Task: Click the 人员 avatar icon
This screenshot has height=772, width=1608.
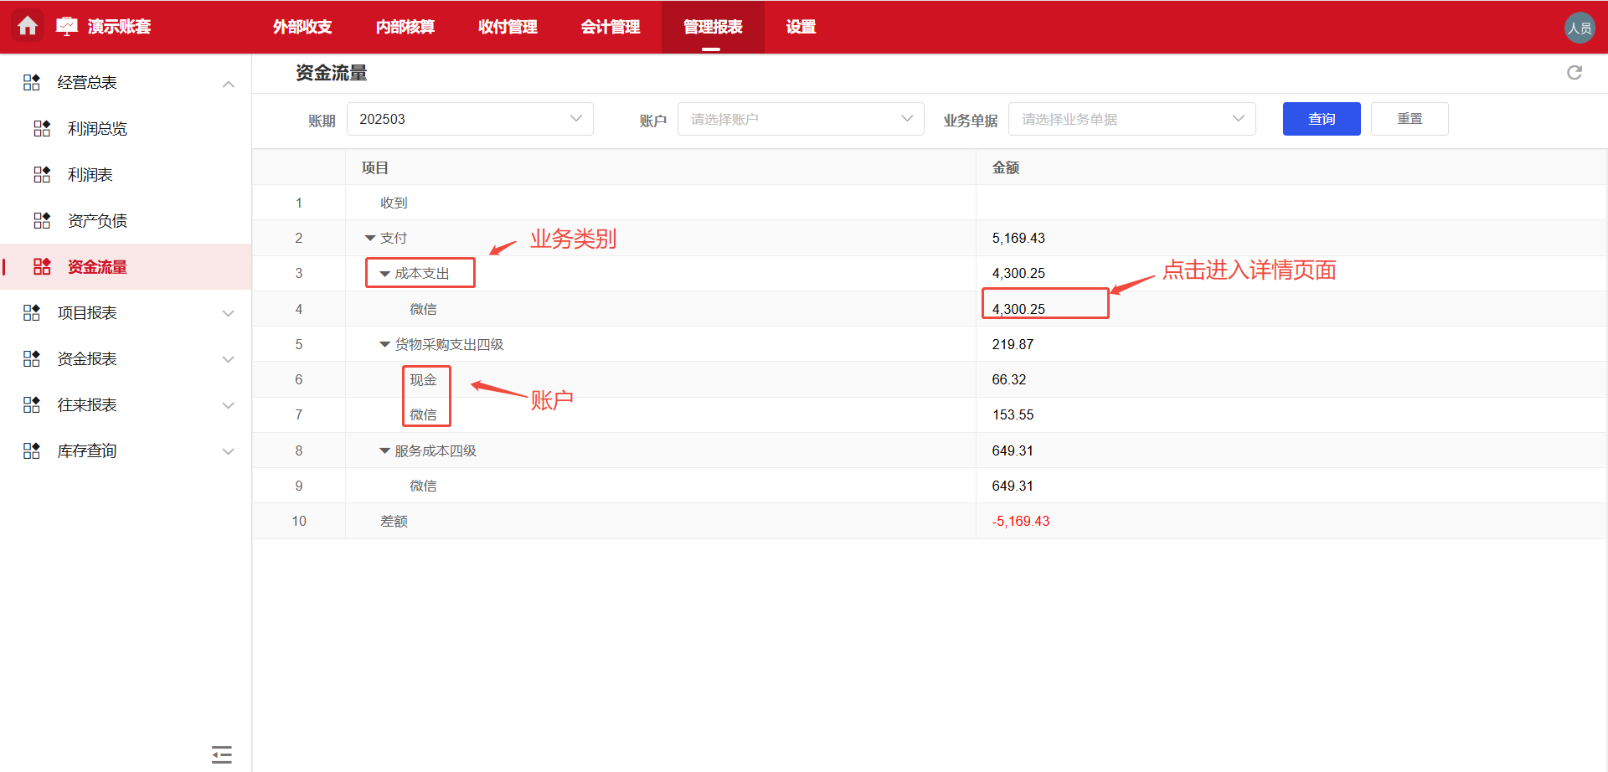Action: pos(1580,26)
